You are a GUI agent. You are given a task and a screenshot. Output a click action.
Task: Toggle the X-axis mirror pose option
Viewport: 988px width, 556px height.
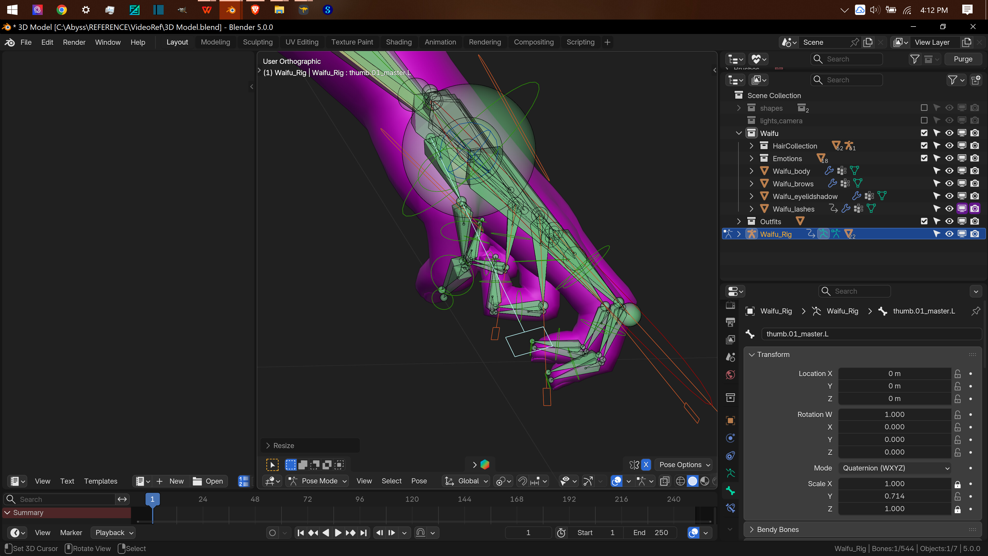click(646, 465)
